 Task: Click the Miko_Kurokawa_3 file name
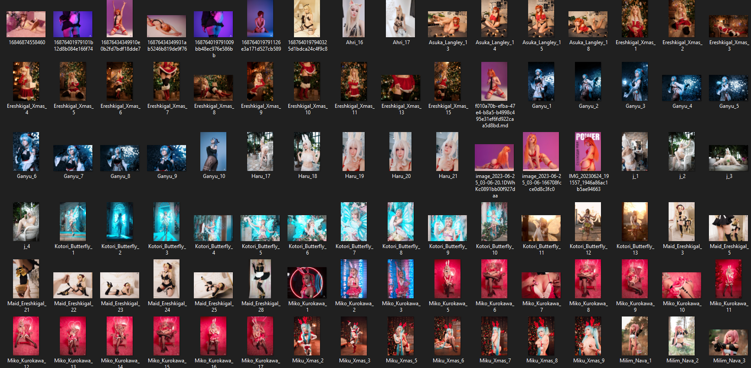[402, 307]
